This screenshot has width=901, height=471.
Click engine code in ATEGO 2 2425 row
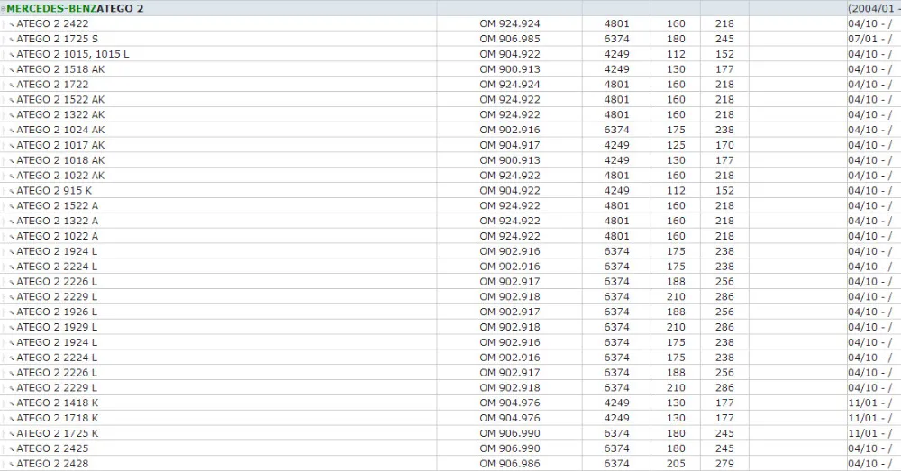[510, 448]
